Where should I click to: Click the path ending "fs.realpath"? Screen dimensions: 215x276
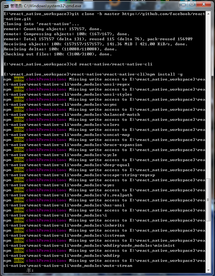pos(68,195)
